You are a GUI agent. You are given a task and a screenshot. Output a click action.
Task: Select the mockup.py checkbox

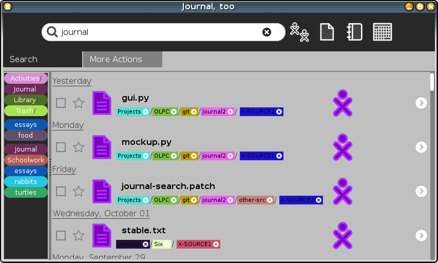tap(61, 147)
